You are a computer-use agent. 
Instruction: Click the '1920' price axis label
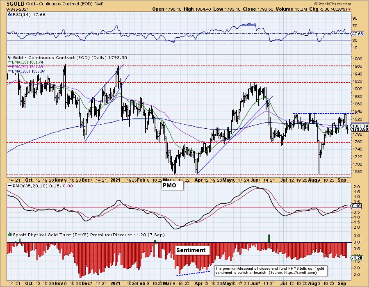358,82
